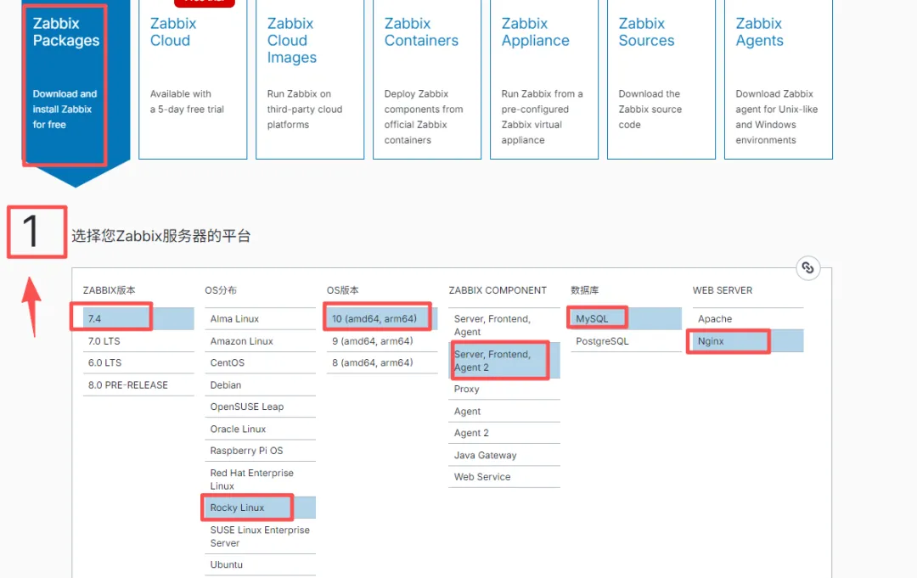Pick Raspberry Pi OS in the OS list
The width and height of the screenshot is (917, 578).
tap(261, 451)
